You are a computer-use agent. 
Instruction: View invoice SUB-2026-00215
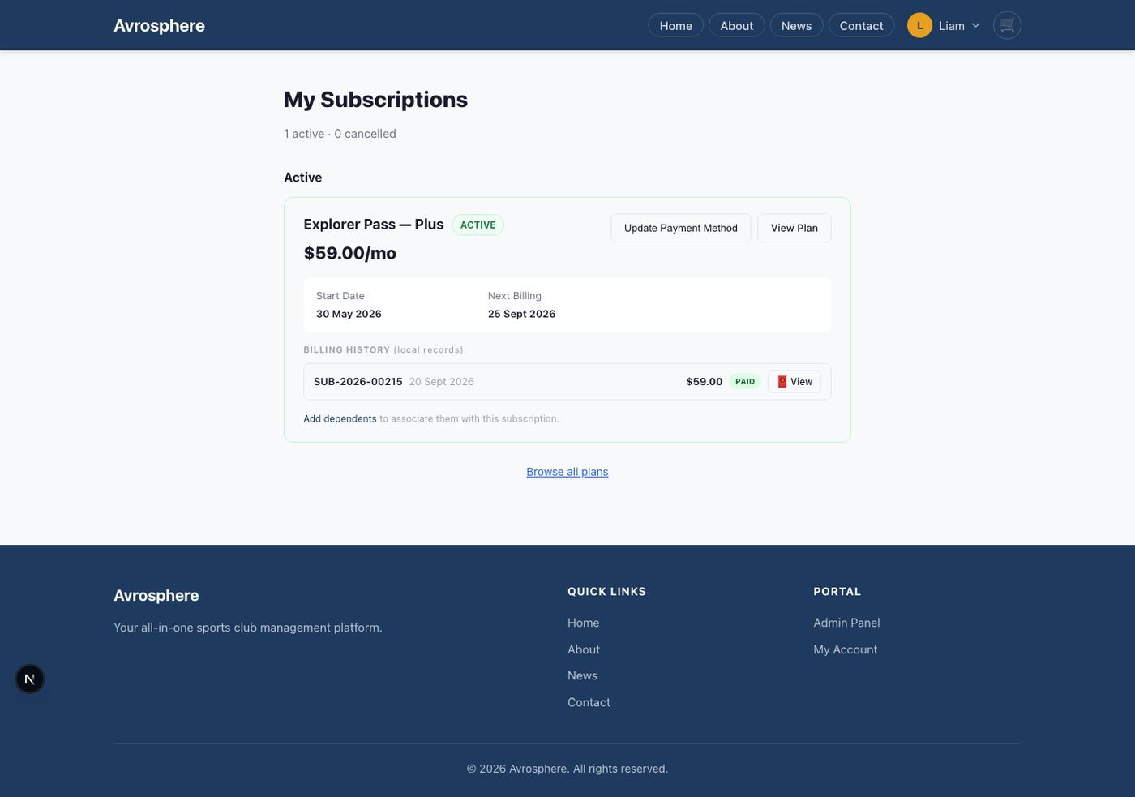pyautogui.click(x=794, y=381)
